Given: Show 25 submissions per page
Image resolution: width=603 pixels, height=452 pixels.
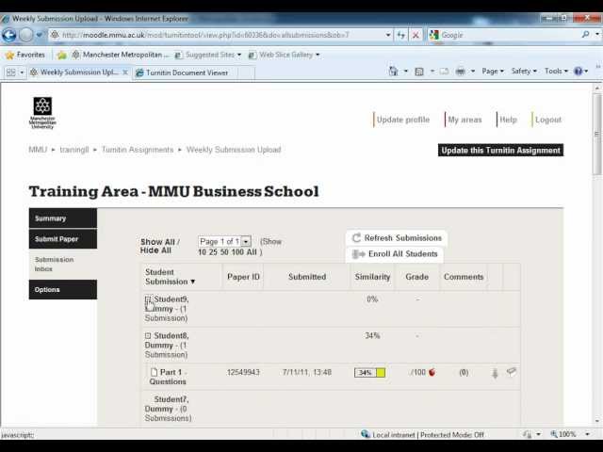Looking at the screenshot, I should (213, 252).
